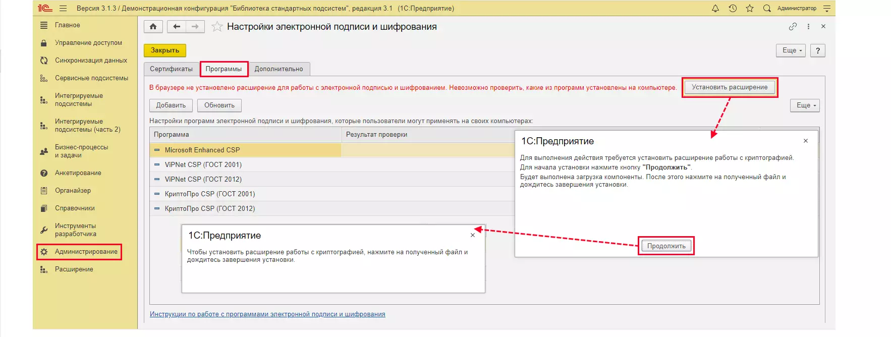
Task: Click the yellow Закрыть button
Action: 165,50
